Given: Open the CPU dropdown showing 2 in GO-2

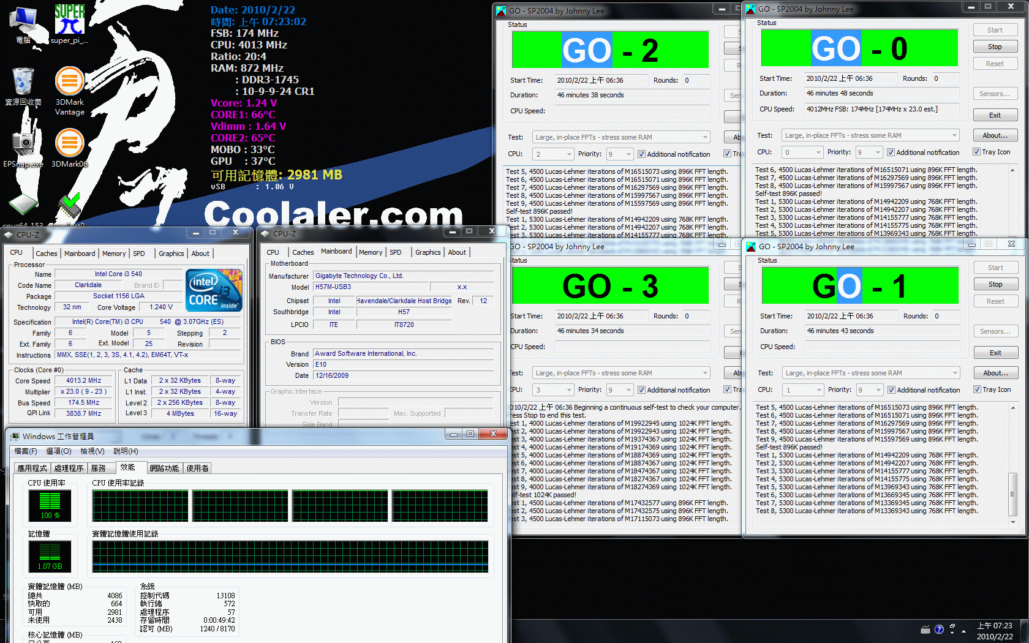Looking at the screenshot, I should [x=553, y=154].
